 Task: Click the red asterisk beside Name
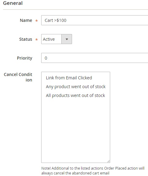pos(36,21)
